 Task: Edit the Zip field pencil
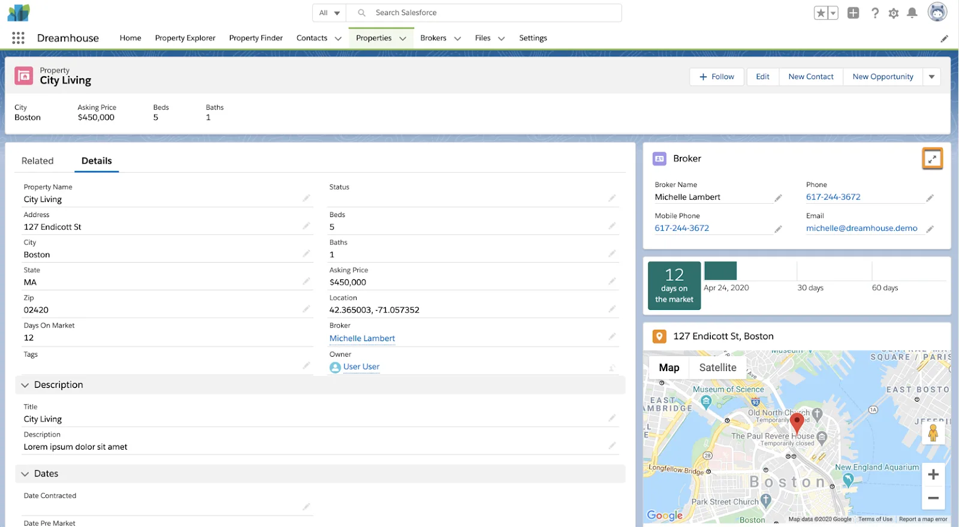[306, 309]
